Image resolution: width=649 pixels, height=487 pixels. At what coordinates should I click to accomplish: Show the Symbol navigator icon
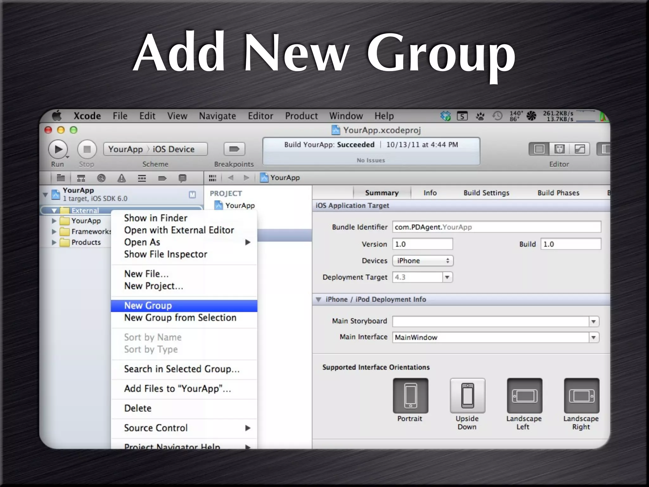click(81, 178)
